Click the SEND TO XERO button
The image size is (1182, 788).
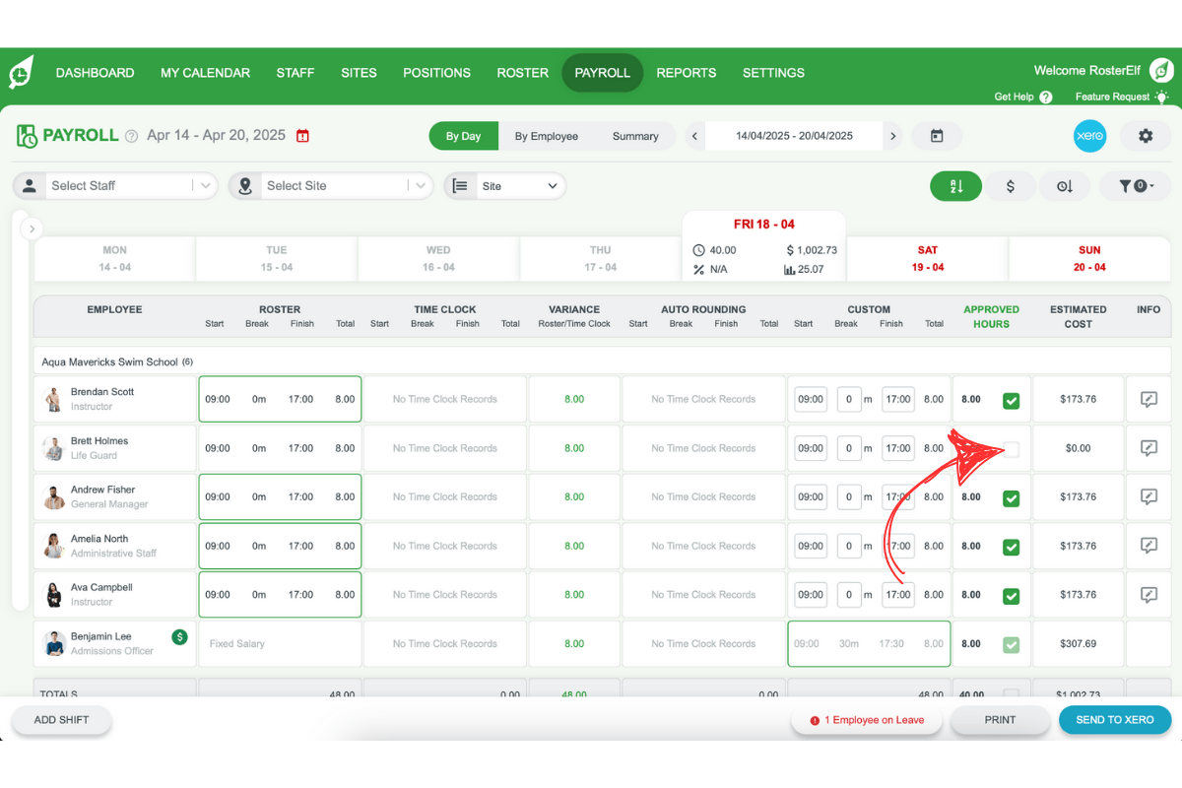click(x=1115, y=720)
